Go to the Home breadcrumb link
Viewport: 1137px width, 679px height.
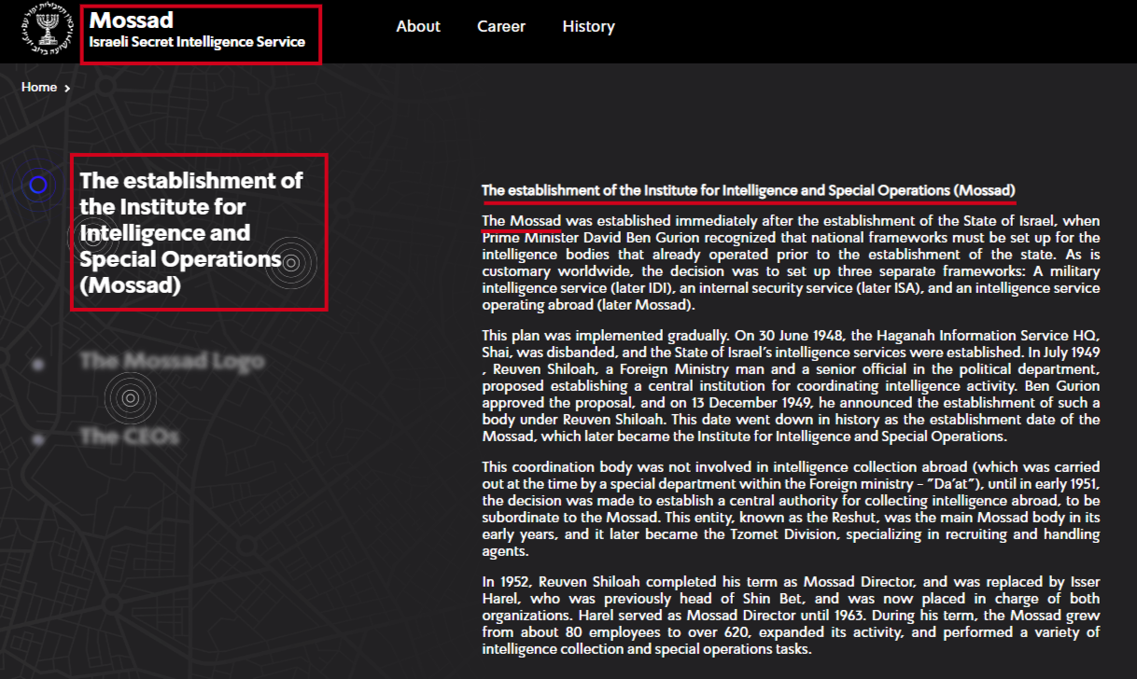tap(39, 87)
